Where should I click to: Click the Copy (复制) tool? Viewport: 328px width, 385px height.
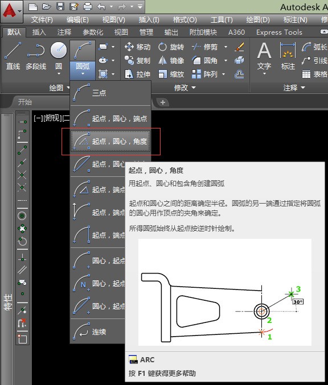tap(137, 60)
